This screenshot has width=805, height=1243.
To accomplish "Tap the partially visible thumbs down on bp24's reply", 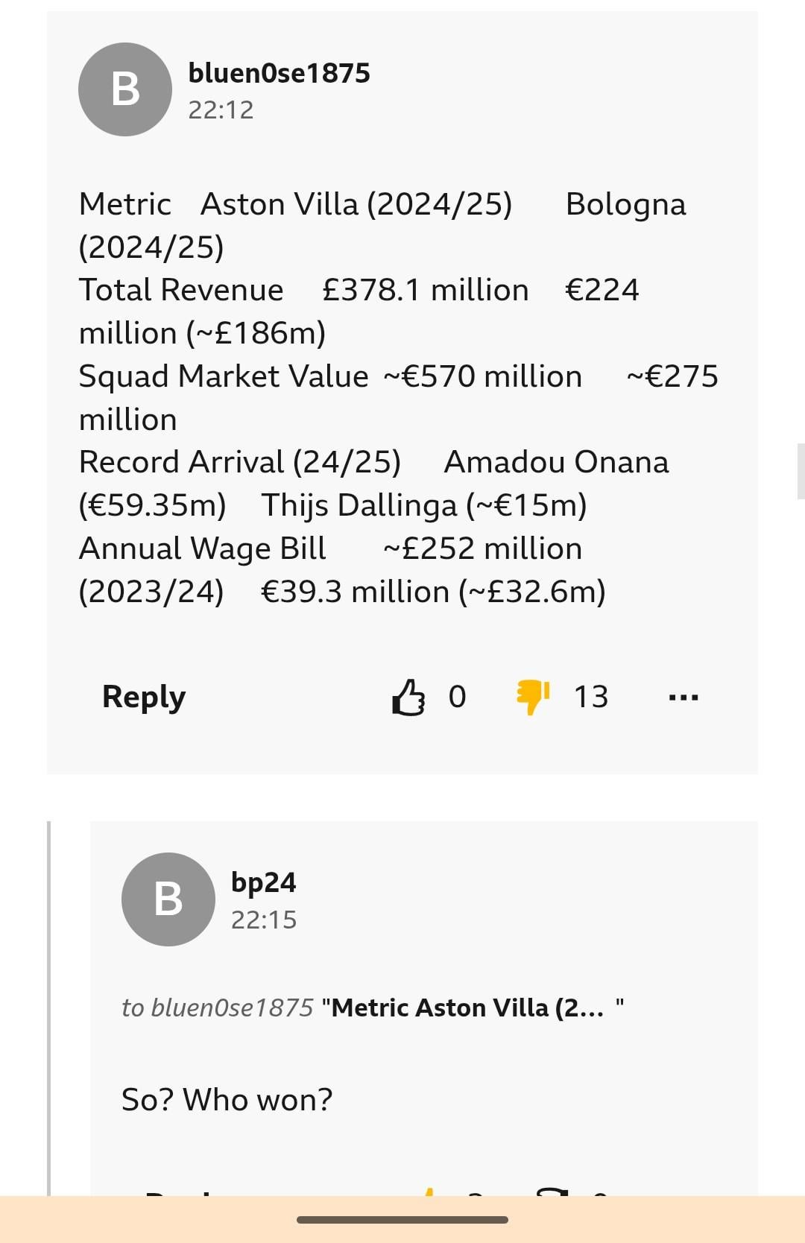I will [x=552, y=1192].
